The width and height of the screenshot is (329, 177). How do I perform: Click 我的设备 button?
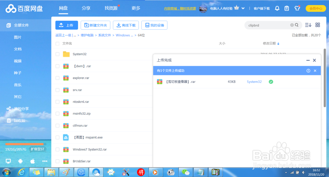click(154, 25)
